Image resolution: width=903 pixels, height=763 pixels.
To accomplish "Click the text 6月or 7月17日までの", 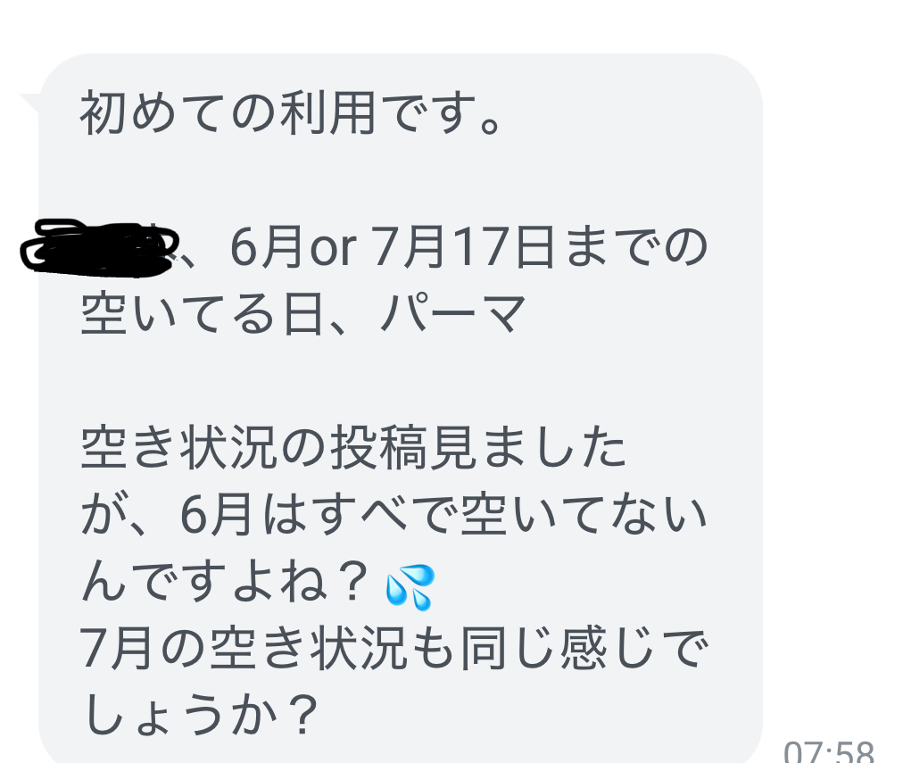I will (x=468, y=247).
